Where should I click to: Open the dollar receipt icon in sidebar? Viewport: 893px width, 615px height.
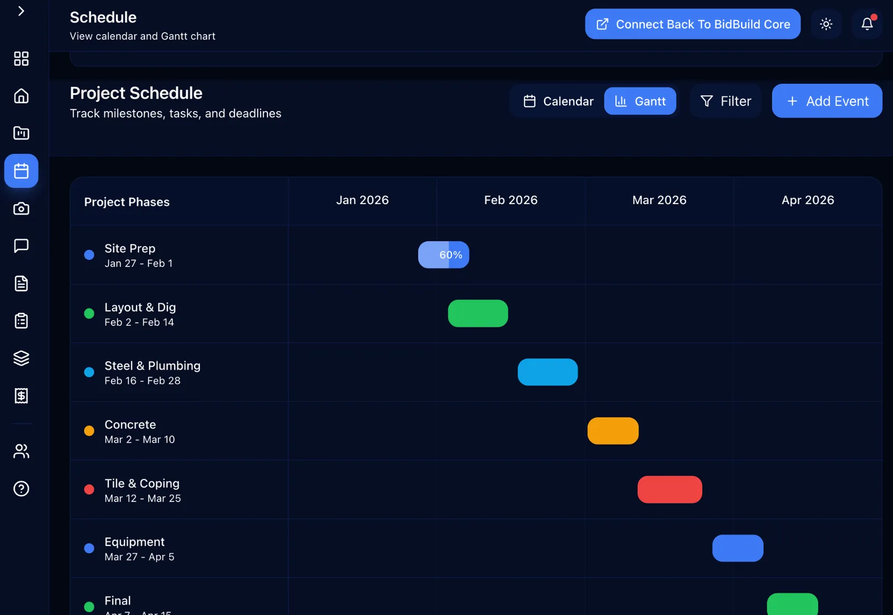point(21,395)
